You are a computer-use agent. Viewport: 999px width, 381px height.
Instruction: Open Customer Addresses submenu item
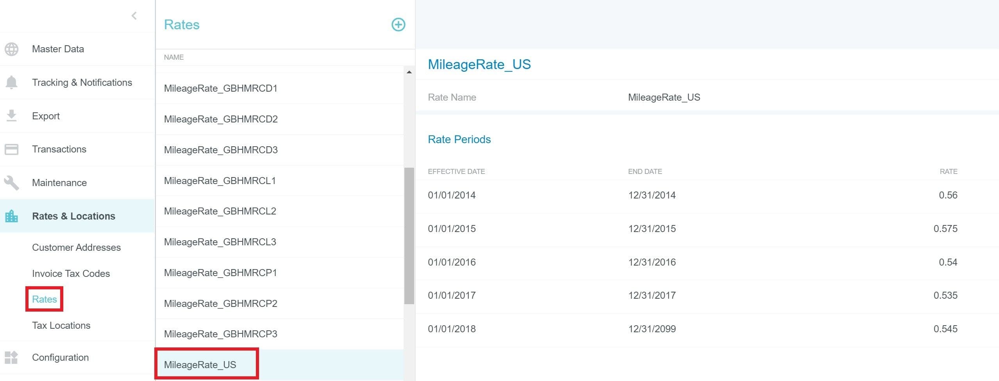click(76, 247)
